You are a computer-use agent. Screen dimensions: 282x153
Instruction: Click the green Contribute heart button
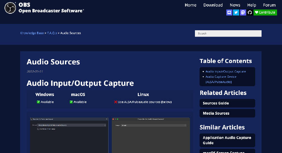pyautogui.click(x=265, y=12)
